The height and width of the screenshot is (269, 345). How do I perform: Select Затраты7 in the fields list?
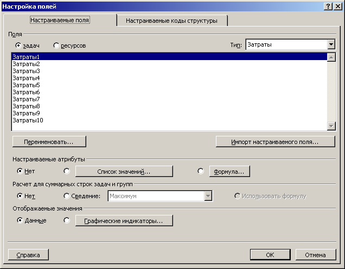click(169, 99)
